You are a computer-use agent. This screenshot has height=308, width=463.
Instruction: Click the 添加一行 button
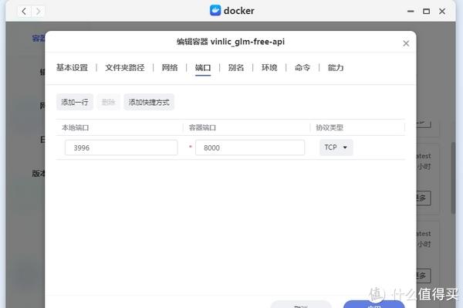tap(75, 102)
